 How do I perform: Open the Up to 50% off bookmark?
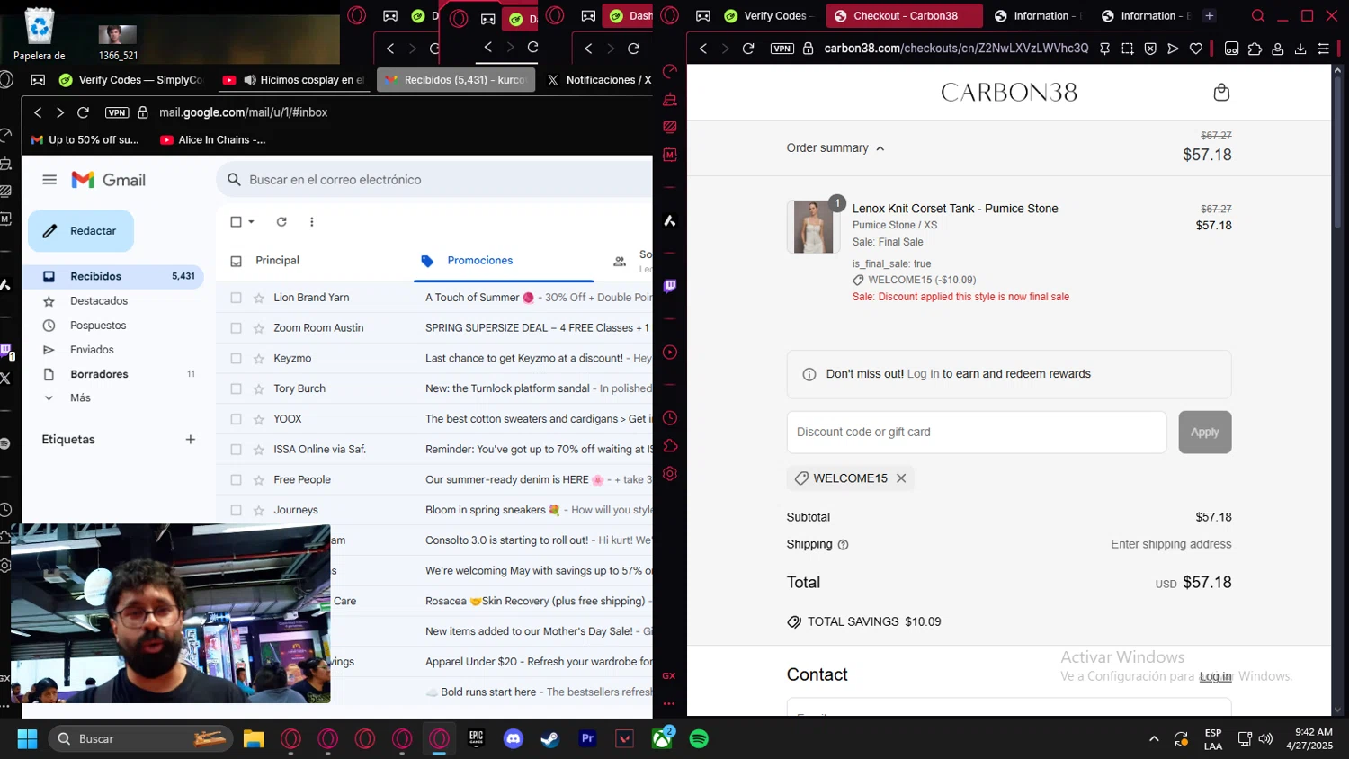point(85,140)
